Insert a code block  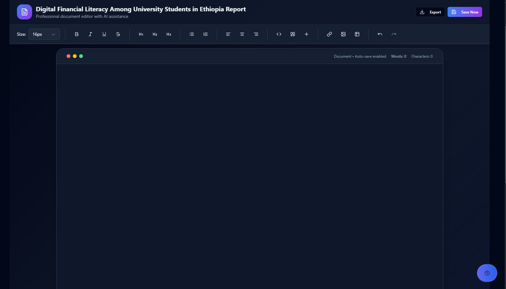(279, 34)
